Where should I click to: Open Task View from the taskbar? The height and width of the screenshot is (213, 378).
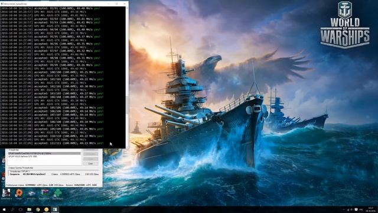pos(21,209)
